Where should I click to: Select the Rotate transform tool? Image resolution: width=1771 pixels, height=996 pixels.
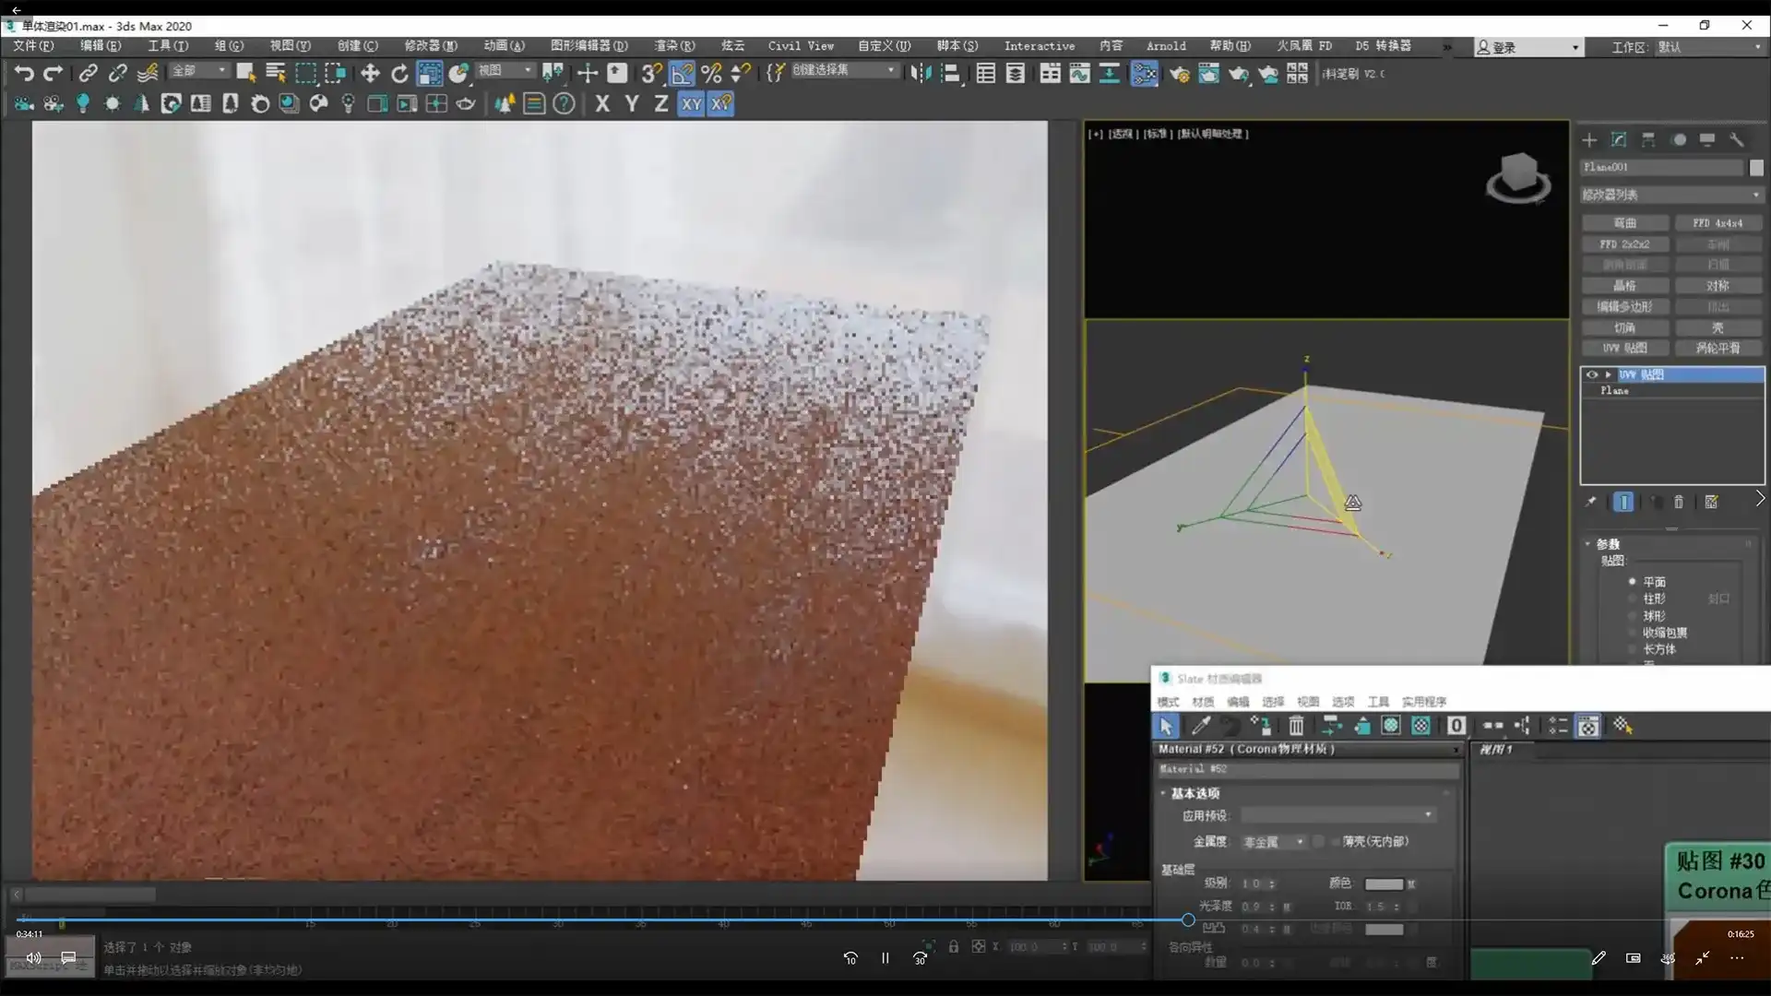(x=399, y=73)
